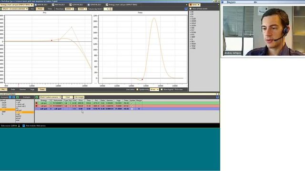The height and width of the screenshot is (171, 305).
Task: Click the second blue icon next to Accounts
Action: [14, 97]
